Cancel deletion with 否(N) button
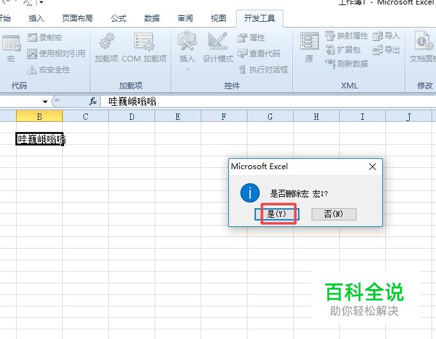This screenshot has width=436, height=339. click(333, 214)
